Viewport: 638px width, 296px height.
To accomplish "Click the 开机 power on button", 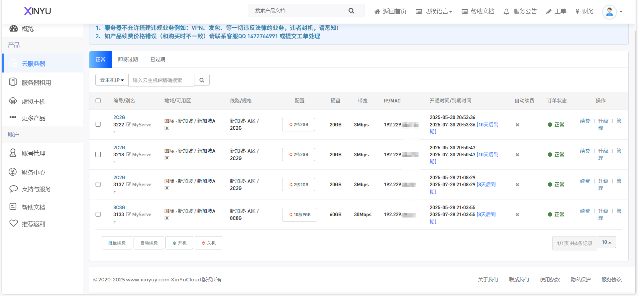I will (x=179, y=243).
